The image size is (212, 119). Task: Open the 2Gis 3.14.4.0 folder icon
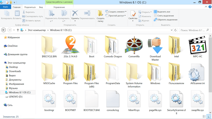tap(70, 45)
